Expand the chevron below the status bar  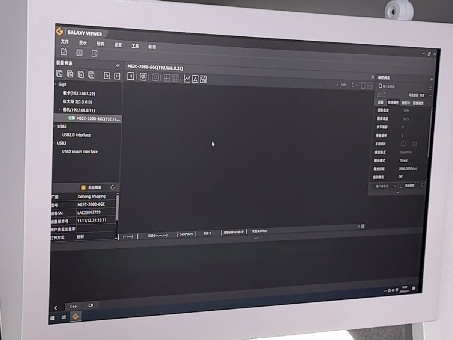pos(256,238)
